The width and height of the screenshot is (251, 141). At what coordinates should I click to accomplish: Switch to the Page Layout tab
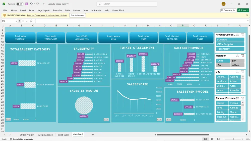click(43, 10)
